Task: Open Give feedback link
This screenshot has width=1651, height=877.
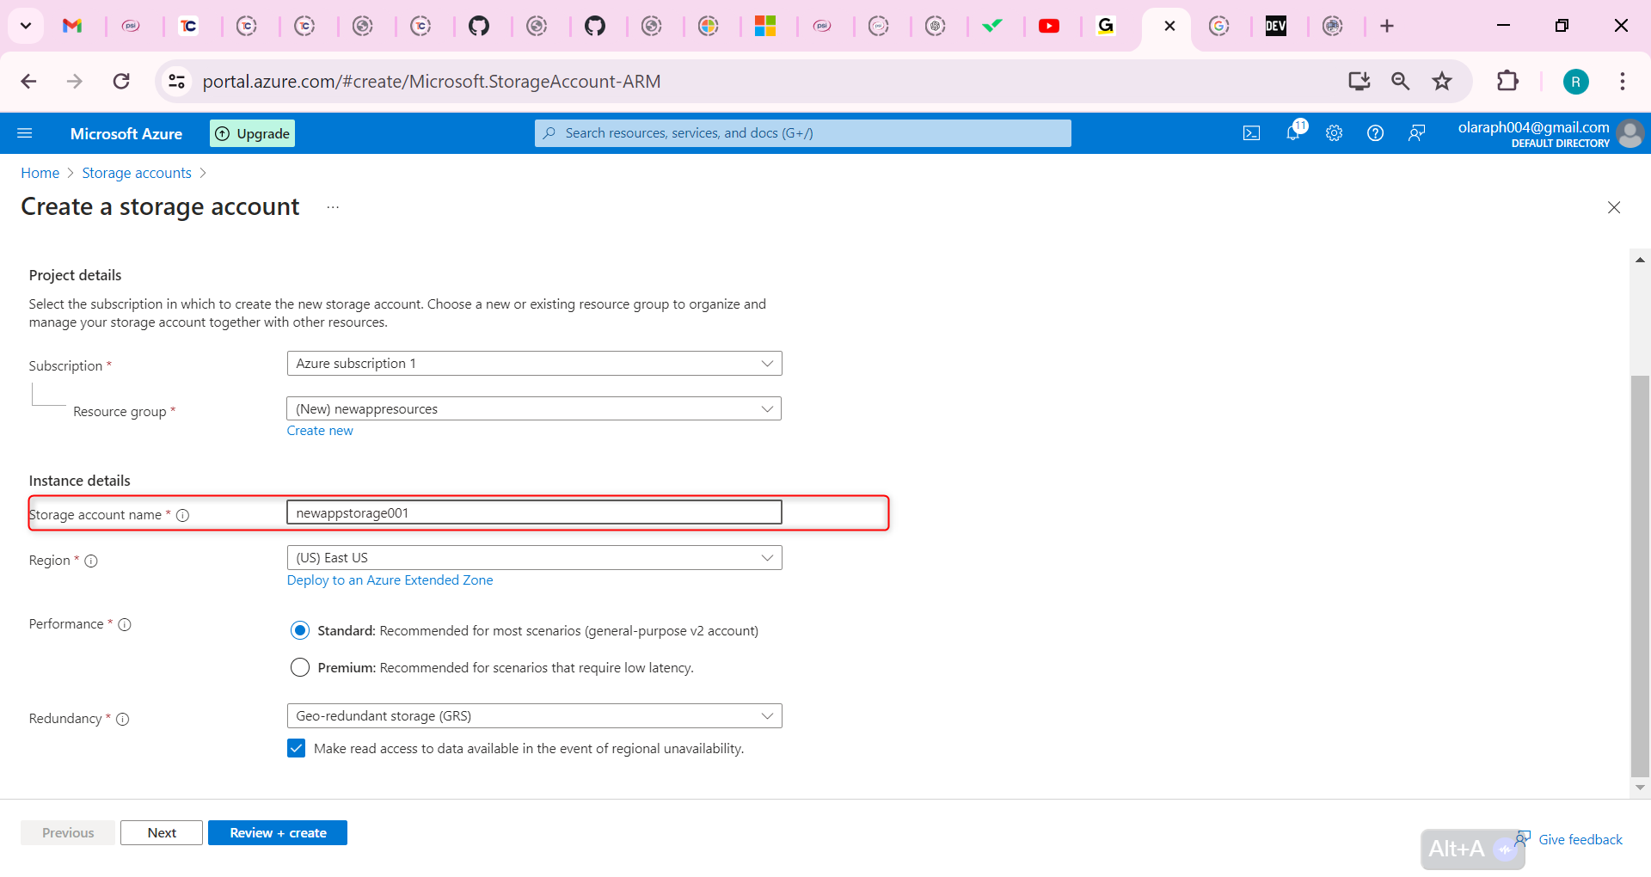Action: tap(1580, 839)
